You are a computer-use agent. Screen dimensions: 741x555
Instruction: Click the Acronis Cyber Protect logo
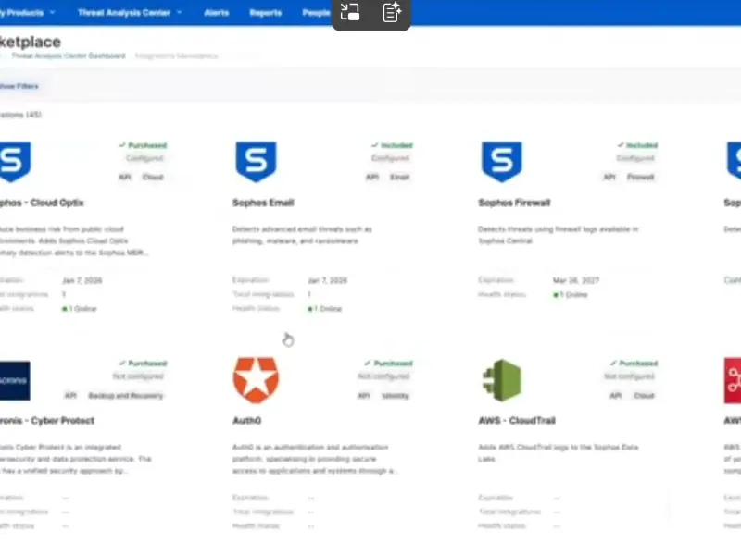(15, 380)
